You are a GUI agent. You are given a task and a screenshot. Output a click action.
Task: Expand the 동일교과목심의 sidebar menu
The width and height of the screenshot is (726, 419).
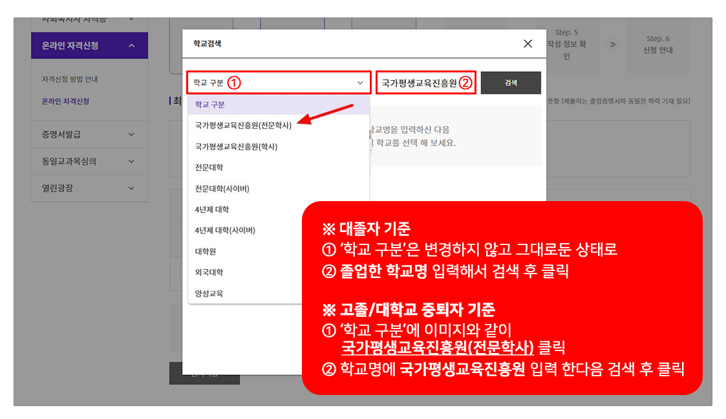click(x=89, y=162)
